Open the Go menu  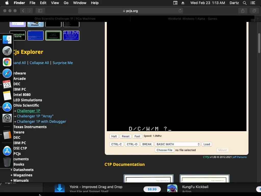click(x=66, y=3)
